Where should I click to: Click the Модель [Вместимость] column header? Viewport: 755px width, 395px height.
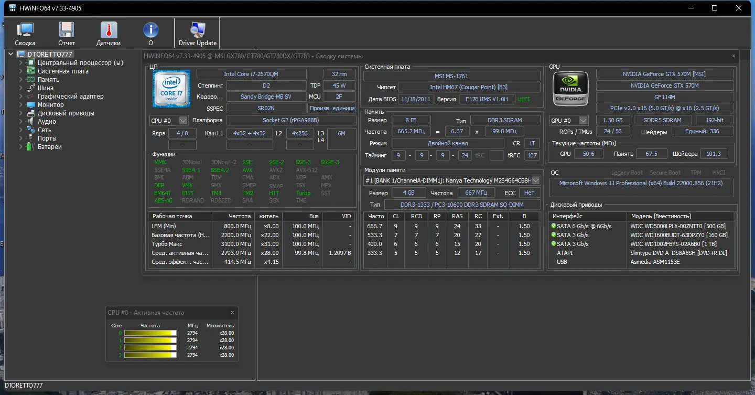pos(681,216)
